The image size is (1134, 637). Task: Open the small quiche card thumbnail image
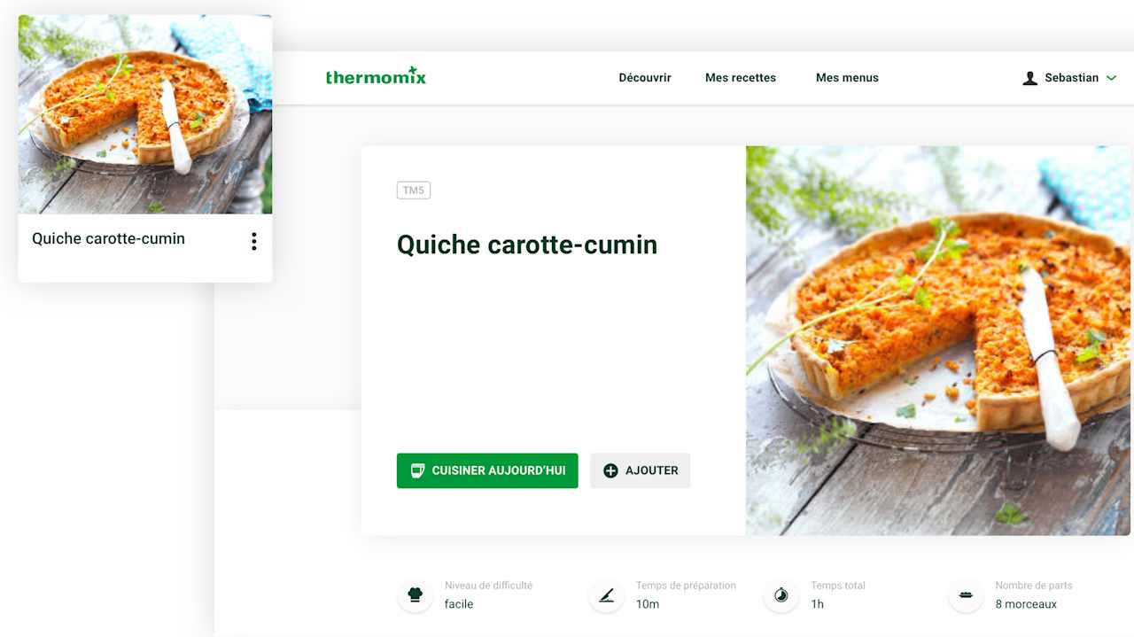(x=145, y=114)
